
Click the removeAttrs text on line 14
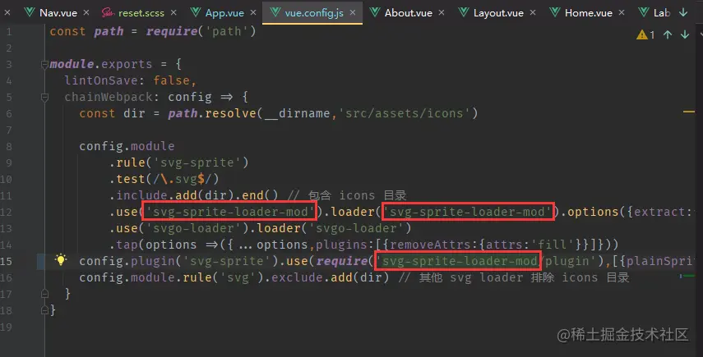click(x=430, y=245)
